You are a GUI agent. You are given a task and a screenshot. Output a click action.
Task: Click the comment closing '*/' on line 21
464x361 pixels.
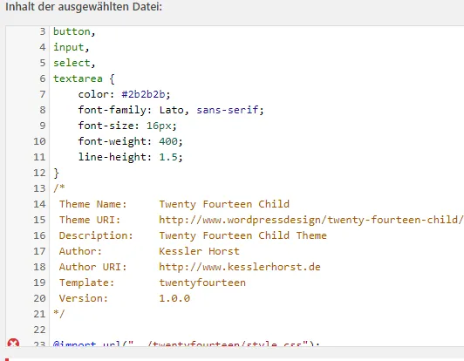(59, 314)
